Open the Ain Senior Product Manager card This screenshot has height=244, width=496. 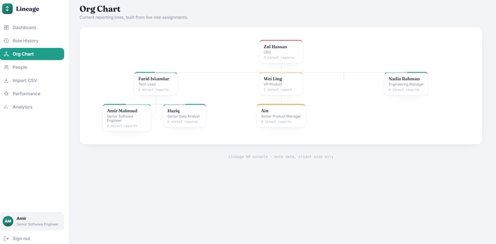coord(281,116)
